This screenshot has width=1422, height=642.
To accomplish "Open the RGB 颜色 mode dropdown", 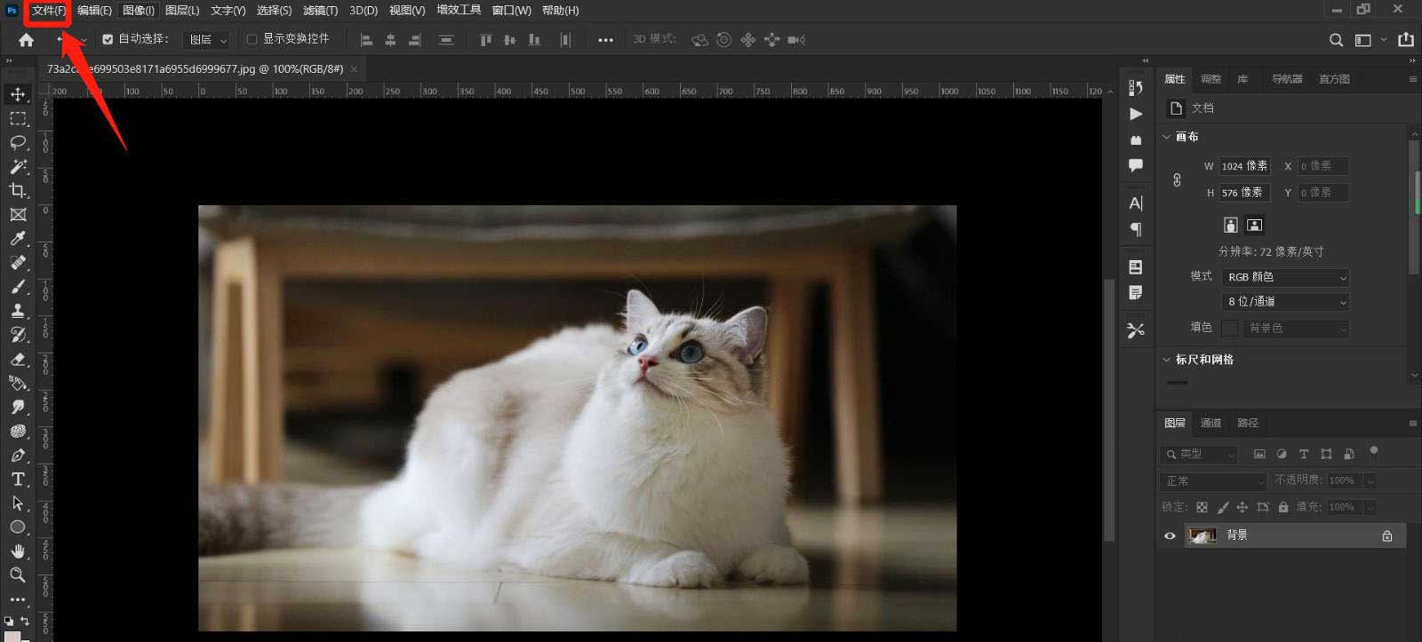I will 1284,277.
